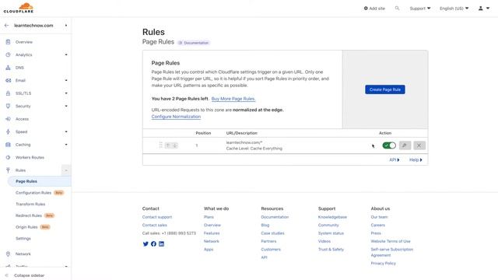Expand the API link below rules
Viewport: 498px width, 280px height.
point(395,159)
